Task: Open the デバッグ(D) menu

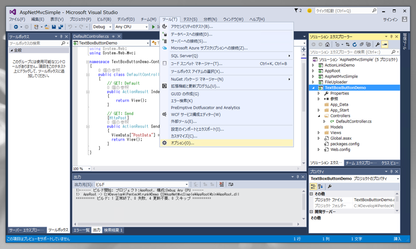Action: pyautogui.click(x=126, y=19)
